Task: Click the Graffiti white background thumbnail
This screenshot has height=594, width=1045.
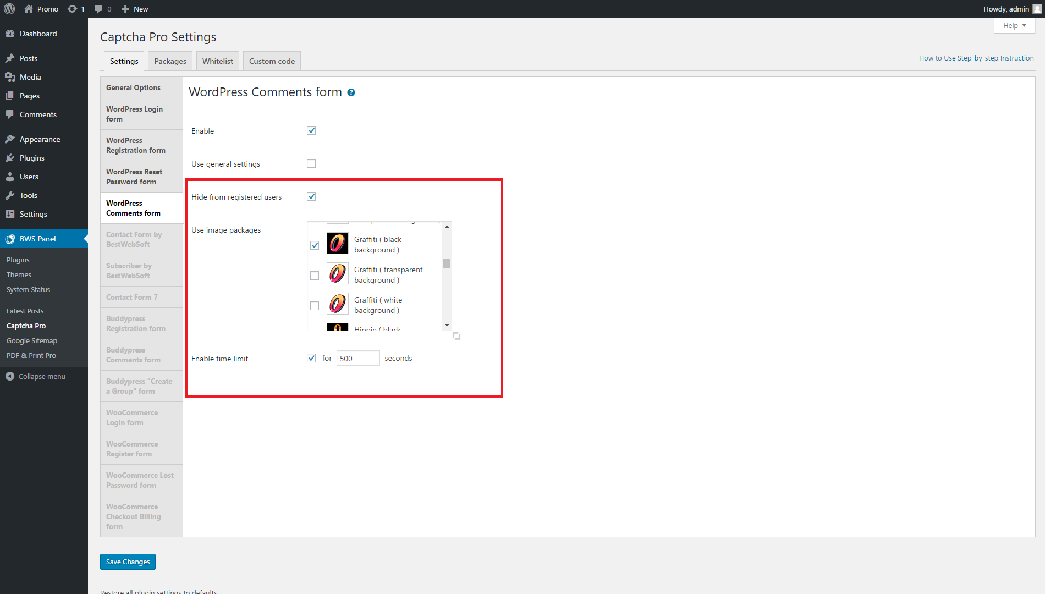Action: point(338,304)
